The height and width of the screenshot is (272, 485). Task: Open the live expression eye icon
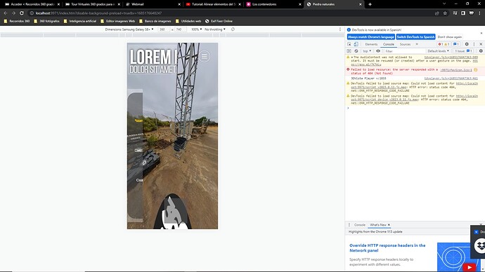click(378, 51)
